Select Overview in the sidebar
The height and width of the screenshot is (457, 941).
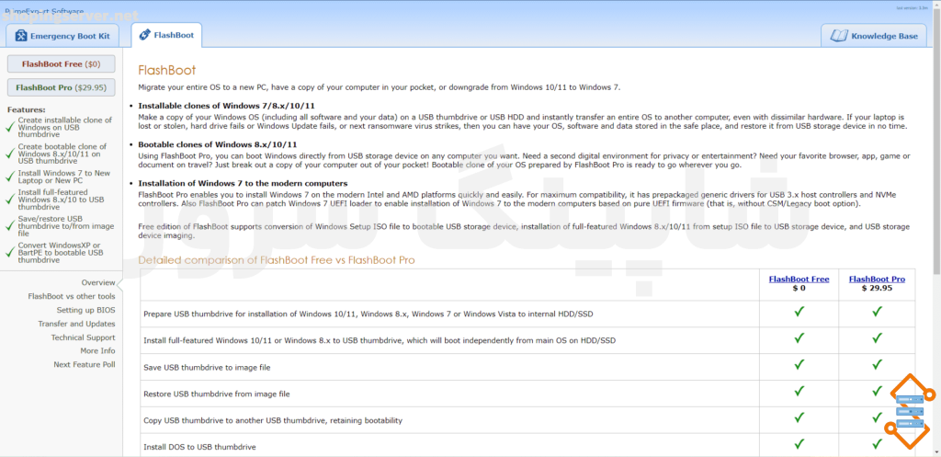98,282
